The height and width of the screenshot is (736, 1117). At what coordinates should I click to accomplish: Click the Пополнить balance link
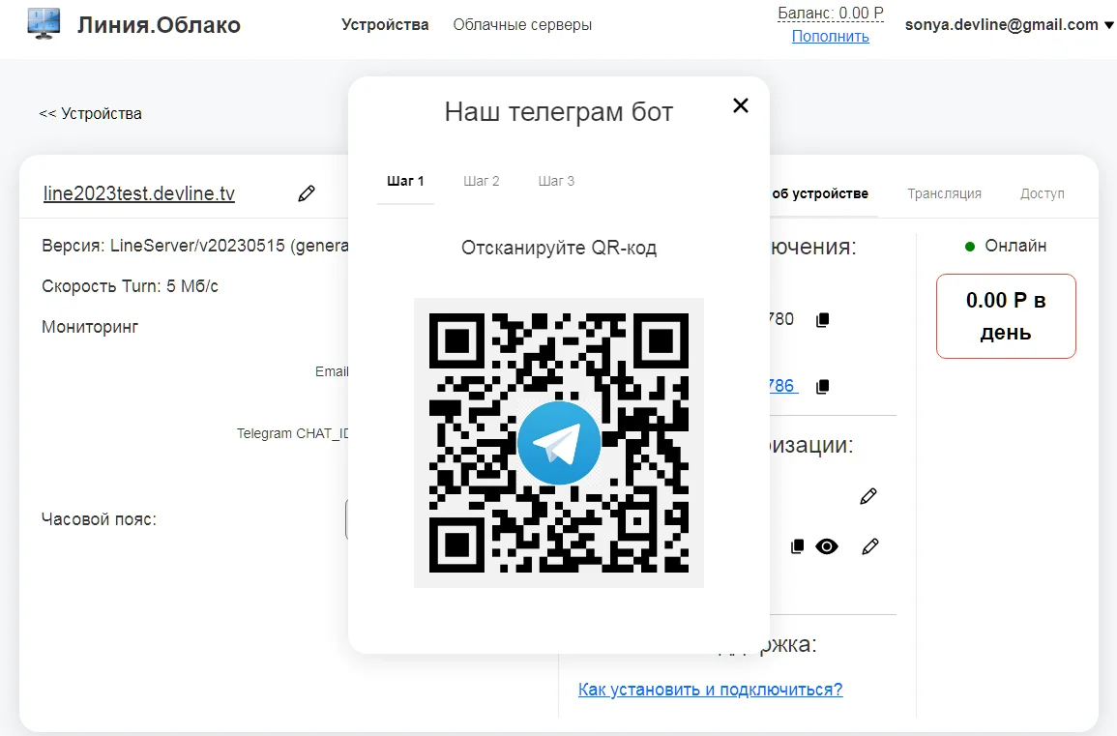click(830, 37)
